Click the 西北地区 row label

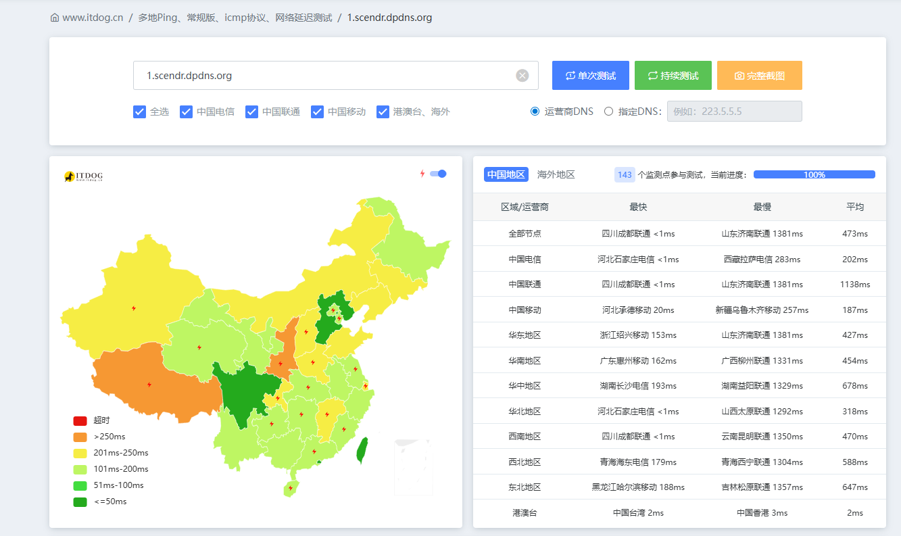click(525, 462)
